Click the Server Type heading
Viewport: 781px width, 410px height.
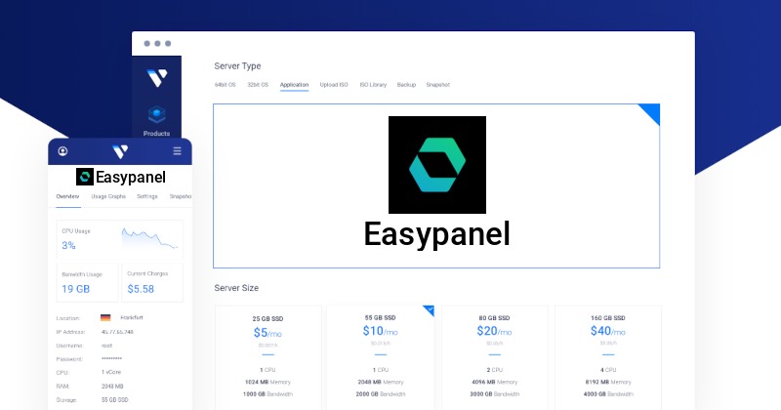[237, 65]
